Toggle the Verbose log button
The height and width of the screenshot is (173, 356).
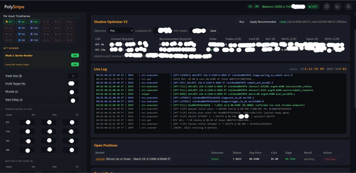[293, 69]
